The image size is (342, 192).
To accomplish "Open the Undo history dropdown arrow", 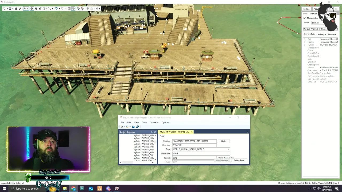I will [x=59, y=9].
